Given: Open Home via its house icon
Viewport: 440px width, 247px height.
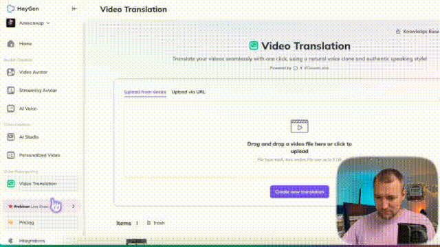Looking at the screenshot, I should pyautogui.click(x=11, y=43).
